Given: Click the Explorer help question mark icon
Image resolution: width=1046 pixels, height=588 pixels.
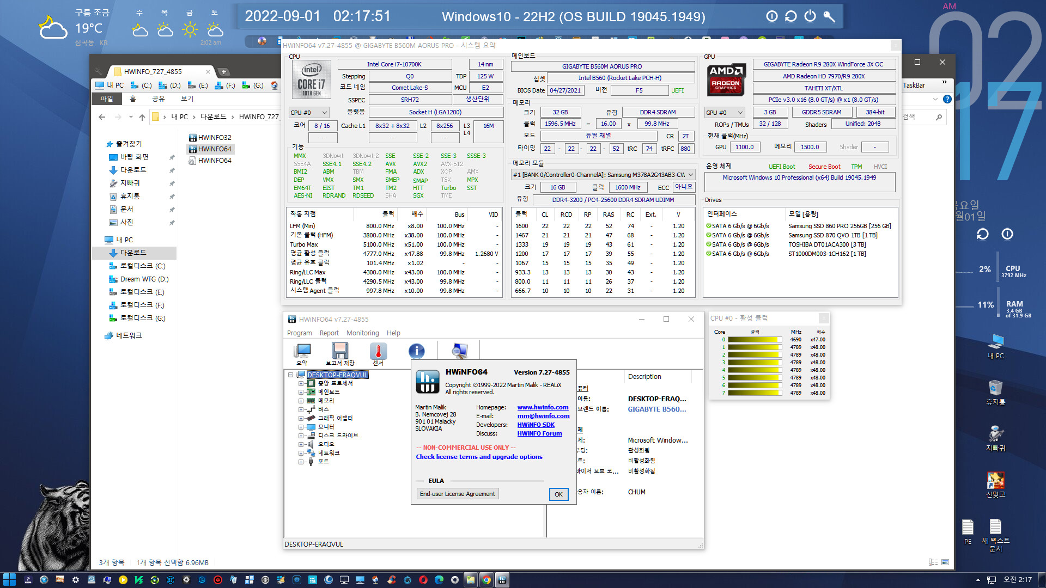Looking at the screenshot, I should coord(947,99).
